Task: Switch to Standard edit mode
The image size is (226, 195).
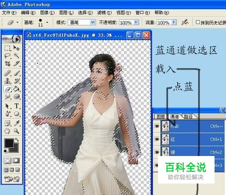Action: pyautogui.click(x=7, y=161)
